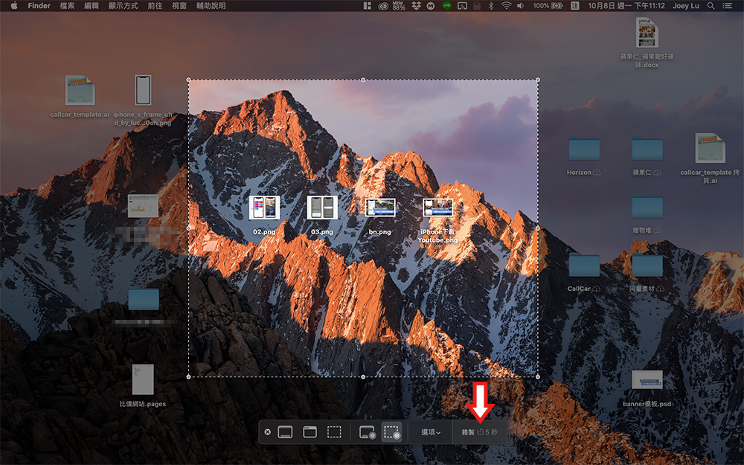744x465 pixels.
Task: Open the volume control menu icon
Action: [x=521, y=6]
